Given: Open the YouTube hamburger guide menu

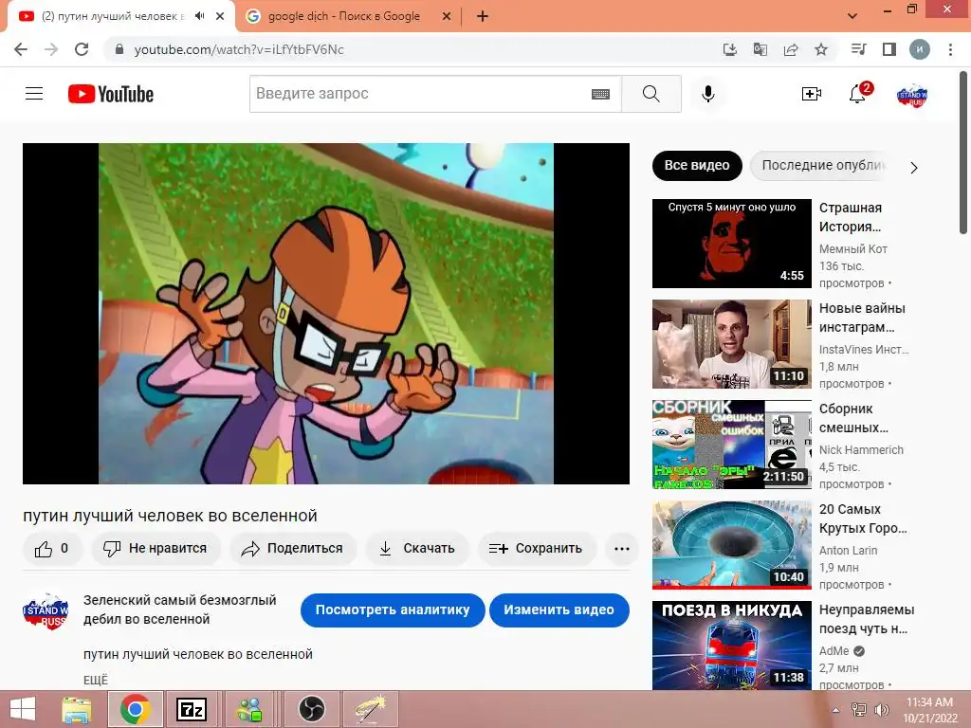Looking at the screenshot, I should [x=34, y=94].
